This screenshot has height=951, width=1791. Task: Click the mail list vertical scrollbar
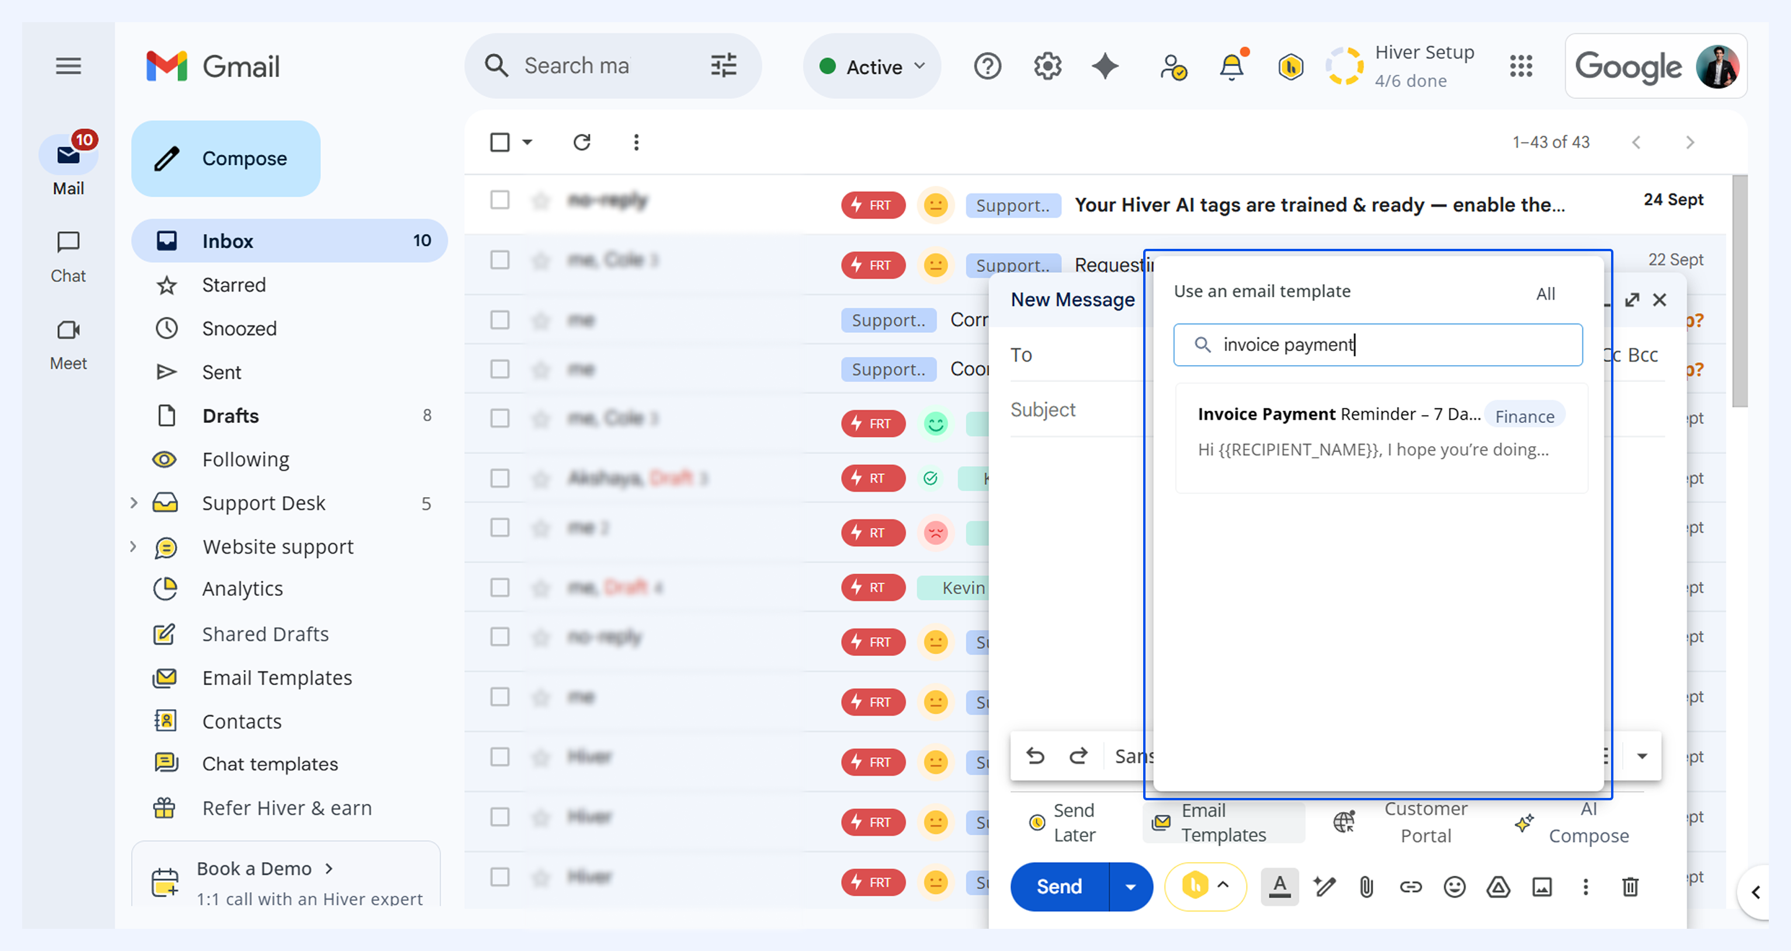point(1740,292)
